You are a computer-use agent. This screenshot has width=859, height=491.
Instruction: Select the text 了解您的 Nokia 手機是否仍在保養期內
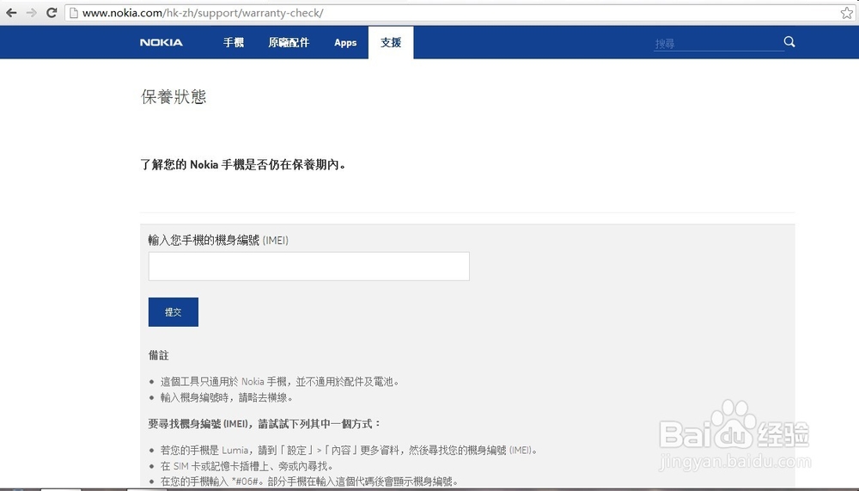coord(243,164)
